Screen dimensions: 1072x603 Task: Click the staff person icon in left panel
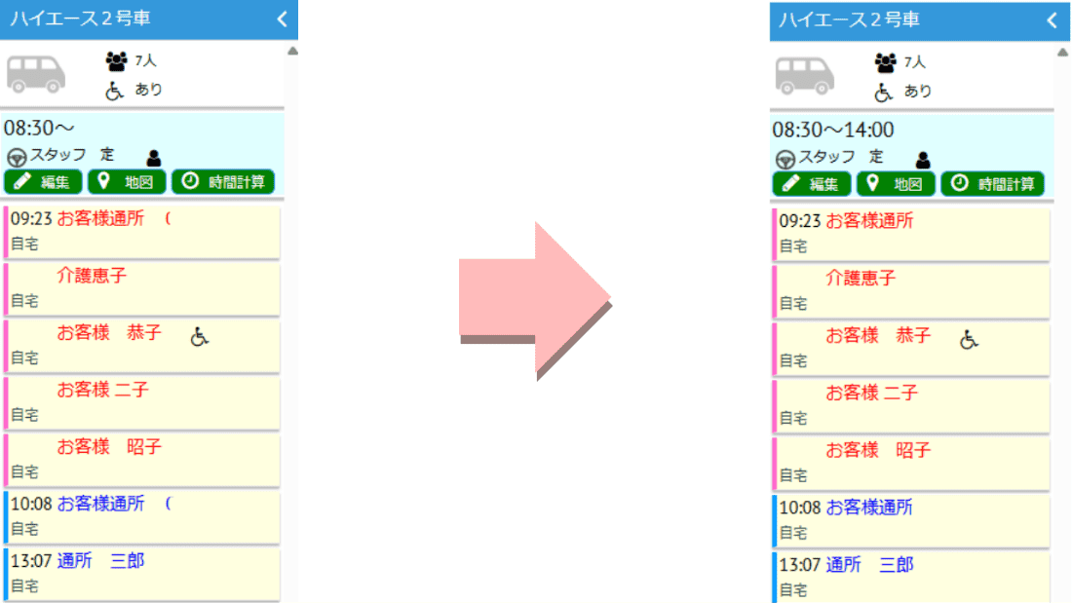coord(154,158)
